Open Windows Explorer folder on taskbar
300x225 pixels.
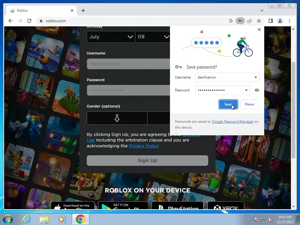click(44, 219)
